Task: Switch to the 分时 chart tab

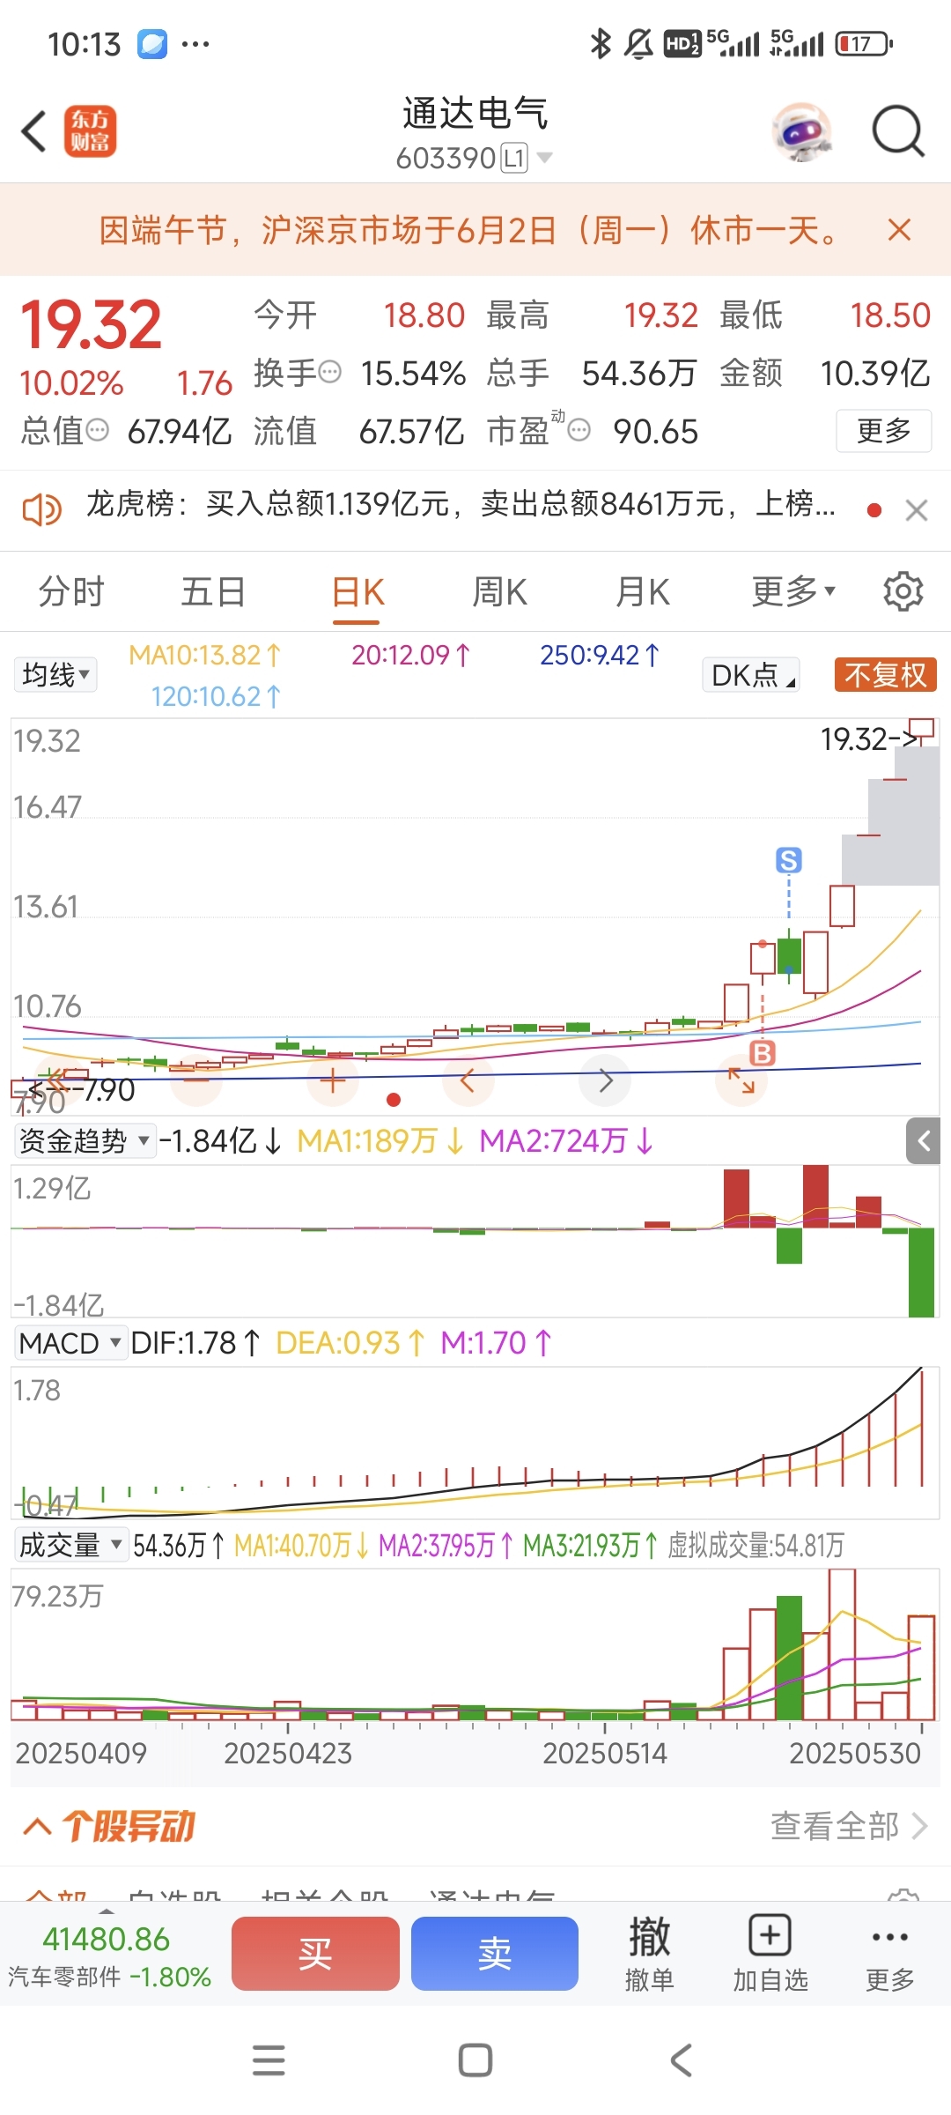Action: point(71,592)
